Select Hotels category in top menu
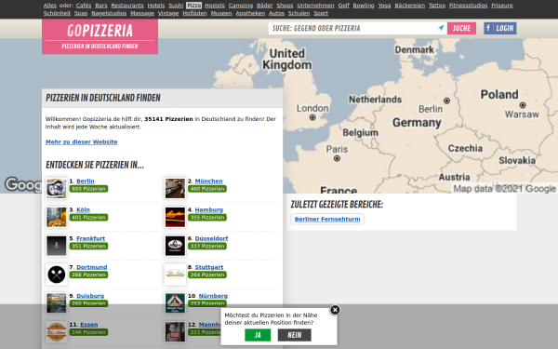The height and width of the screenshot is (349, 558). point(156,6)
